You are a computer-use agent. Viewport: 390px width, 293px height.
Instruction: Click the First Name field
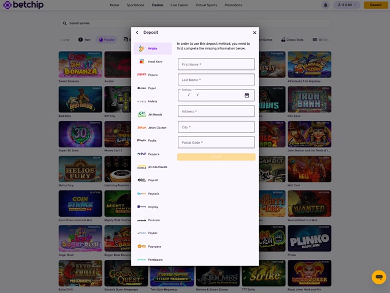[216, 64]
